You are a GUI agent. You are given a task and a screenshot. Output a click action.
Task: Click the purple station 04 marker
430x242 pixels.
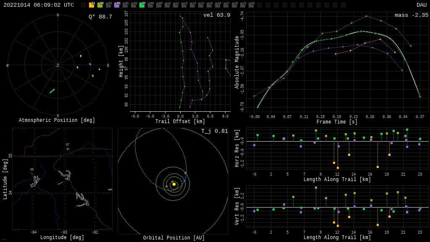pyautogui.click(x=117, y=5)
